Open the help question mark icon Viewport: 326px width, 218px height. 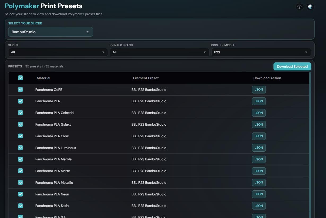coord(299,7)
